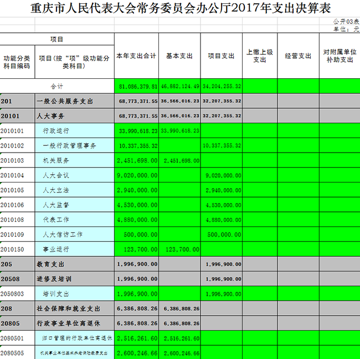Viewport: 360px width, 359px height.
Task: Click the 项目支出 column header
Action: (x=222, y=56)
